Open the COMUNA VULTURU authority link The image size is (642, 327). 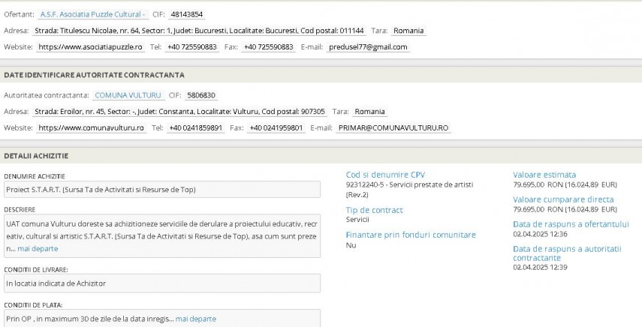pyautogui.click(x=128, y=95)
